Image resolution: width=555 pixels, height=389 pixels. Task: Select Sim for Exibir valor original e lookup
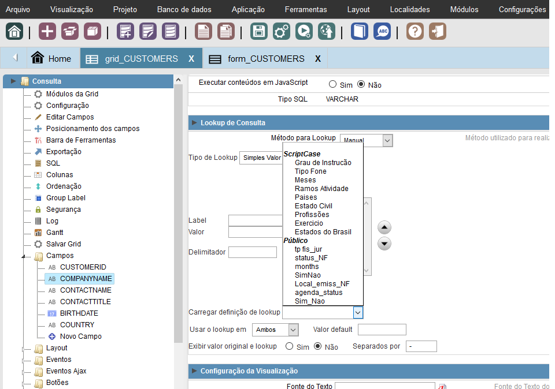[x=290, y=346]
